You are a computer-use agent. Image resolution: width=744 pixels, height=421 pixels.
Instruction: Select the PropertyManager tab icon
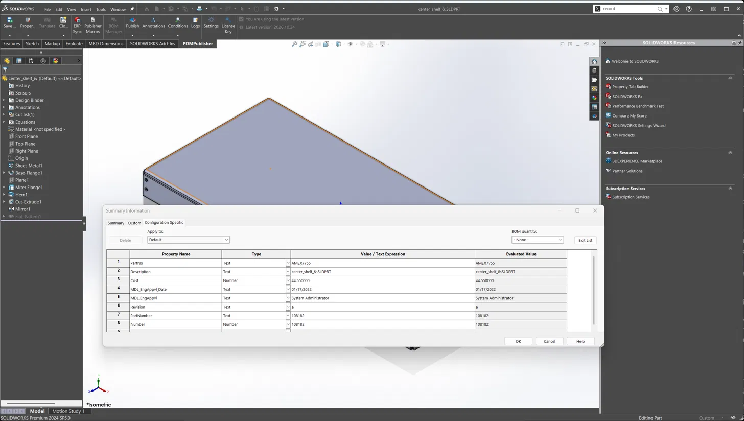(19, 61)
